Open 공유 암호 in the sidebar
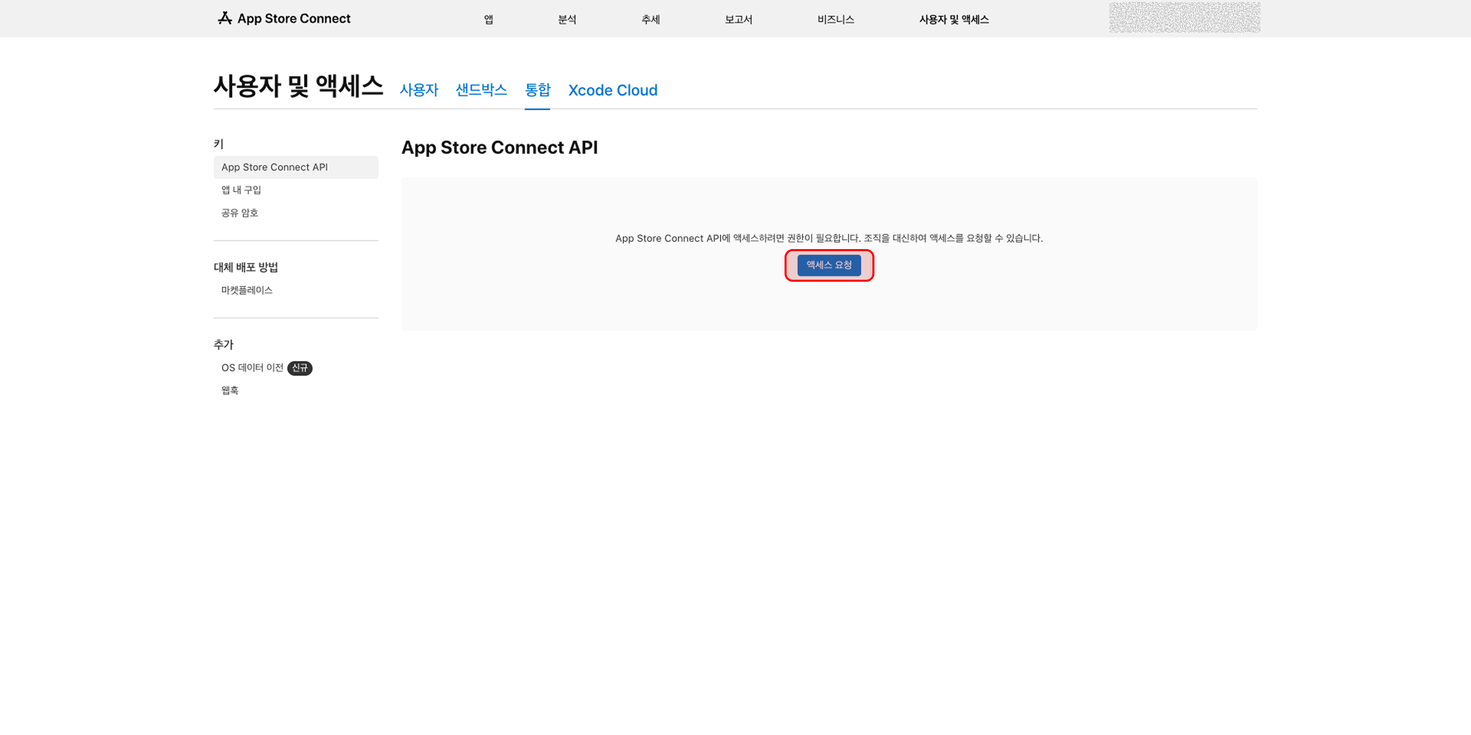This screenshot has height=735, width=1471. [240, 213]
